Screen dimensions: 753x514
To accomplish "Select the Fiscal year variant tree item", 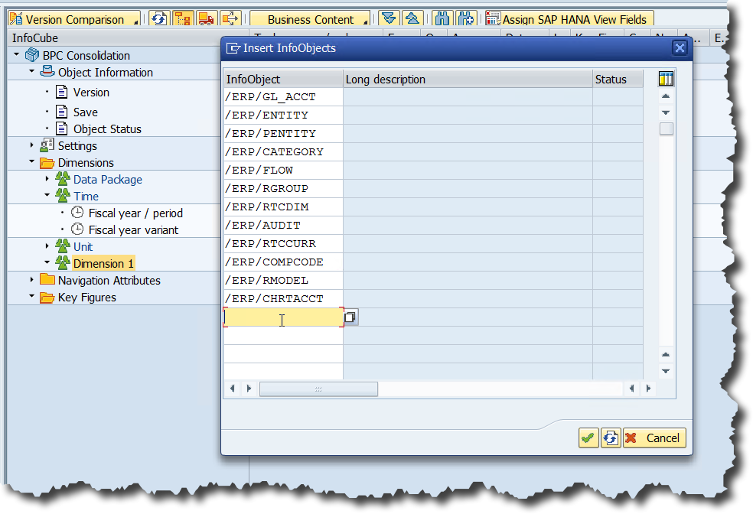I will 133,229.
